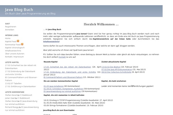This screenshot has height=115, width=173.
Task: Open Kapitel chronologisch in the sidebar
Action: pos(15,48)
